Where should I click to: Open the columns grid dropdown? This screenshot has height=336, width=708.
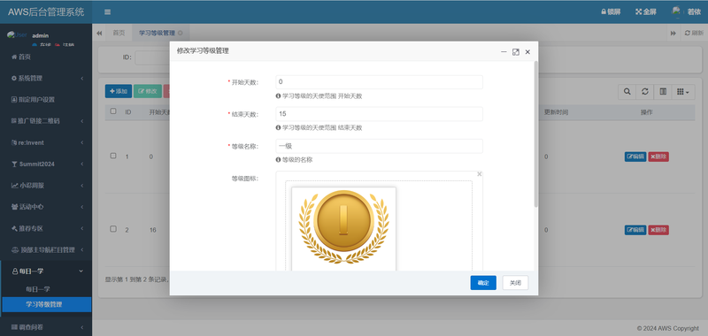pos(683,92)
